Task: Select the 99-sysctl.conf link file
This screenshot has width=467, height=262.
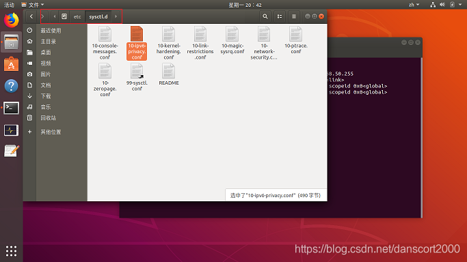Action: [x=137, y=77]
